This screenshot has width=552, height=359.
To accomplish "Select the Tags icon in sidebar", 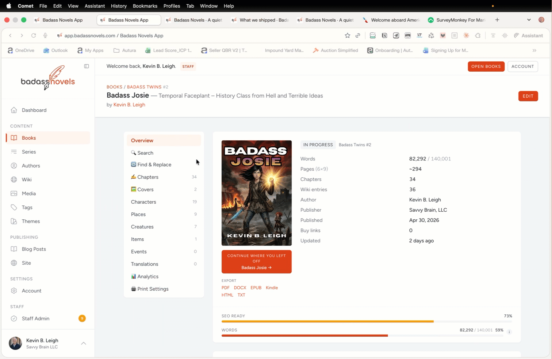I will [14, 207].
